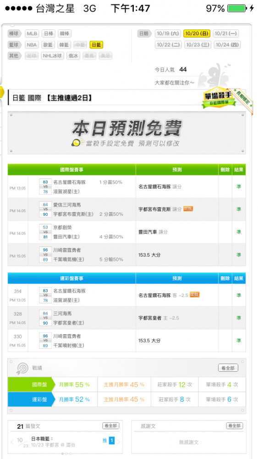The width and height of the screenshot is (258, 459).
Task: Go to the previous post arrow
Action: coord(12,442)
